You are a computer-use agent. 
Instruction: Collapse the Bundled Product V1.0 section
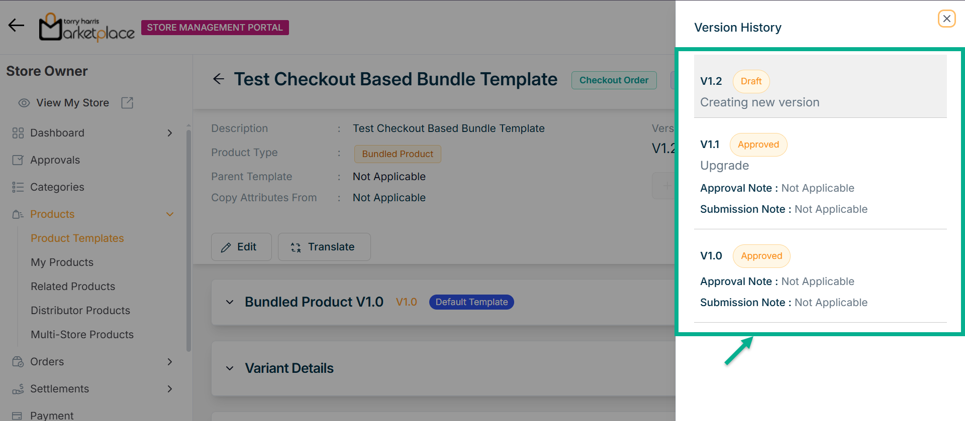click(230, 302)
